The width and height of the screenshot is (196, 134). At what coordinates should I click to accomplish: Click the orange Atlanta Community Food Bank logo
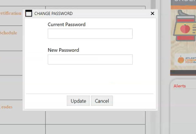click(x=181, y=60)
